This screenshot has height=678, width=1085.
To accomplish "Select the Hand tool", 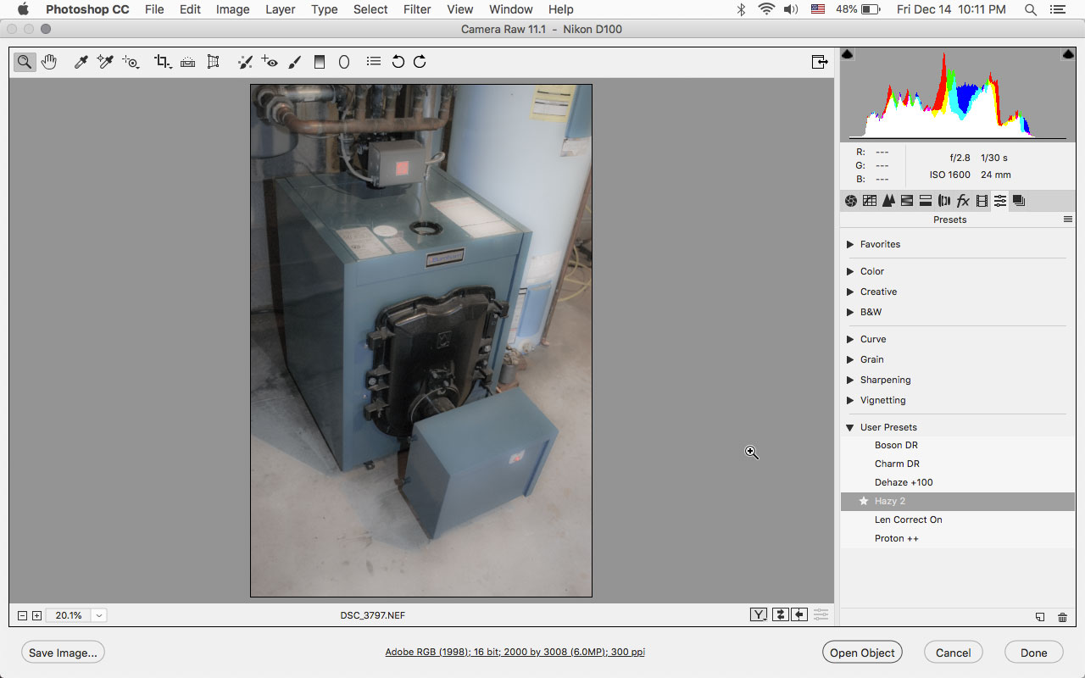I will tap(49, 62).
